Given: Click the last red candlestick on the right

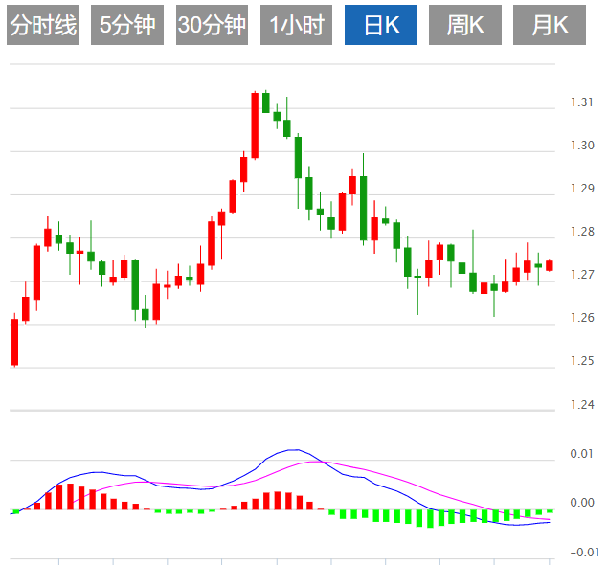Looking at the screenshot, I should 550,265.
